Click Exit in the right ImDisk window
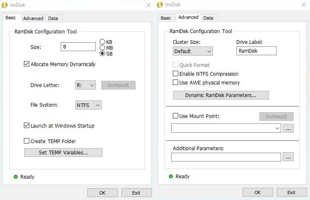 point(292,192)
